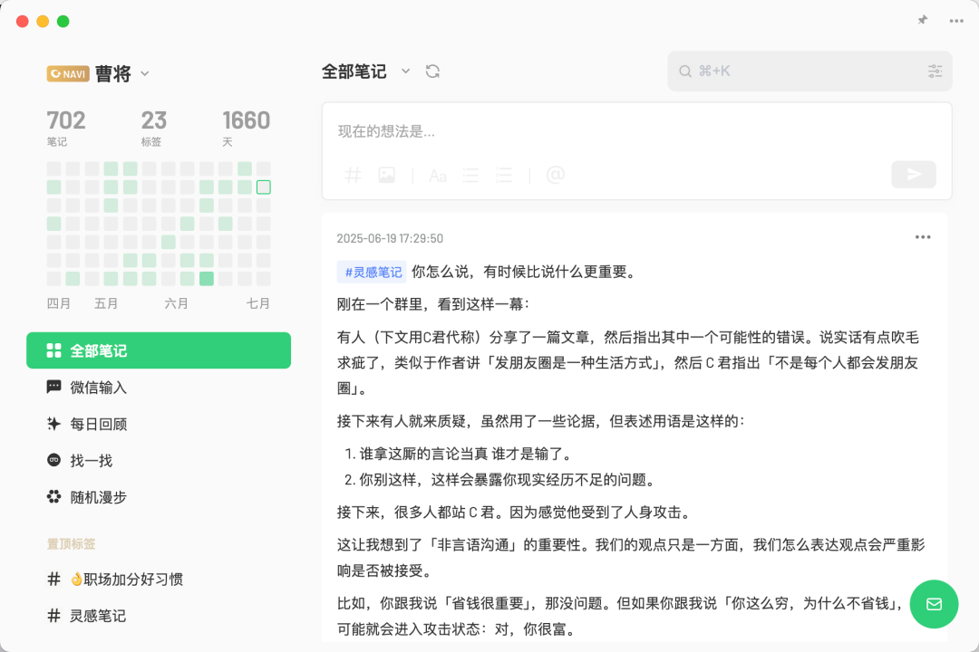The width and height of the screenshot is (979, 652).
Task: Insert a mention using the @ icon
Action: (556, 175)
